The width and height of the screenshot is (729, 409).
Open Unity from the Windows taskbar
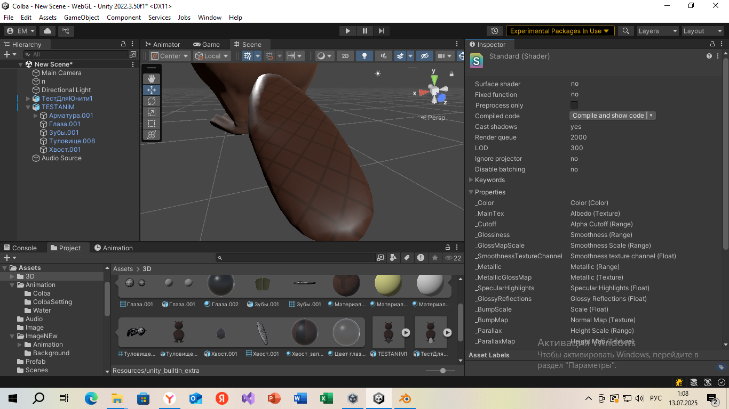pos(379,398)
